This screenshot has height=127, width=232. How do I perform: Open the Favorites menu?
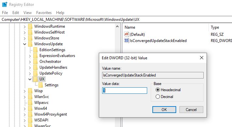44,13
